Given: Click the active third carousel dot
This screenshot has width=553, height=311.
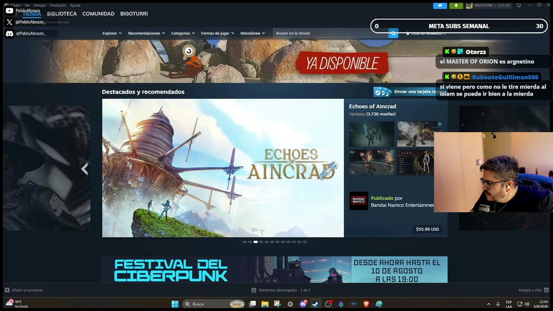Looking at the screenshot, I should [x=256, y=242].
